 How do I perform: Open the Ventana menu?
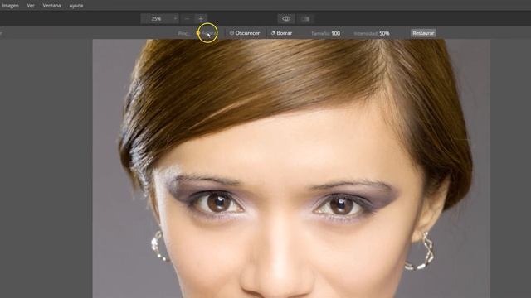click(51, 6)
